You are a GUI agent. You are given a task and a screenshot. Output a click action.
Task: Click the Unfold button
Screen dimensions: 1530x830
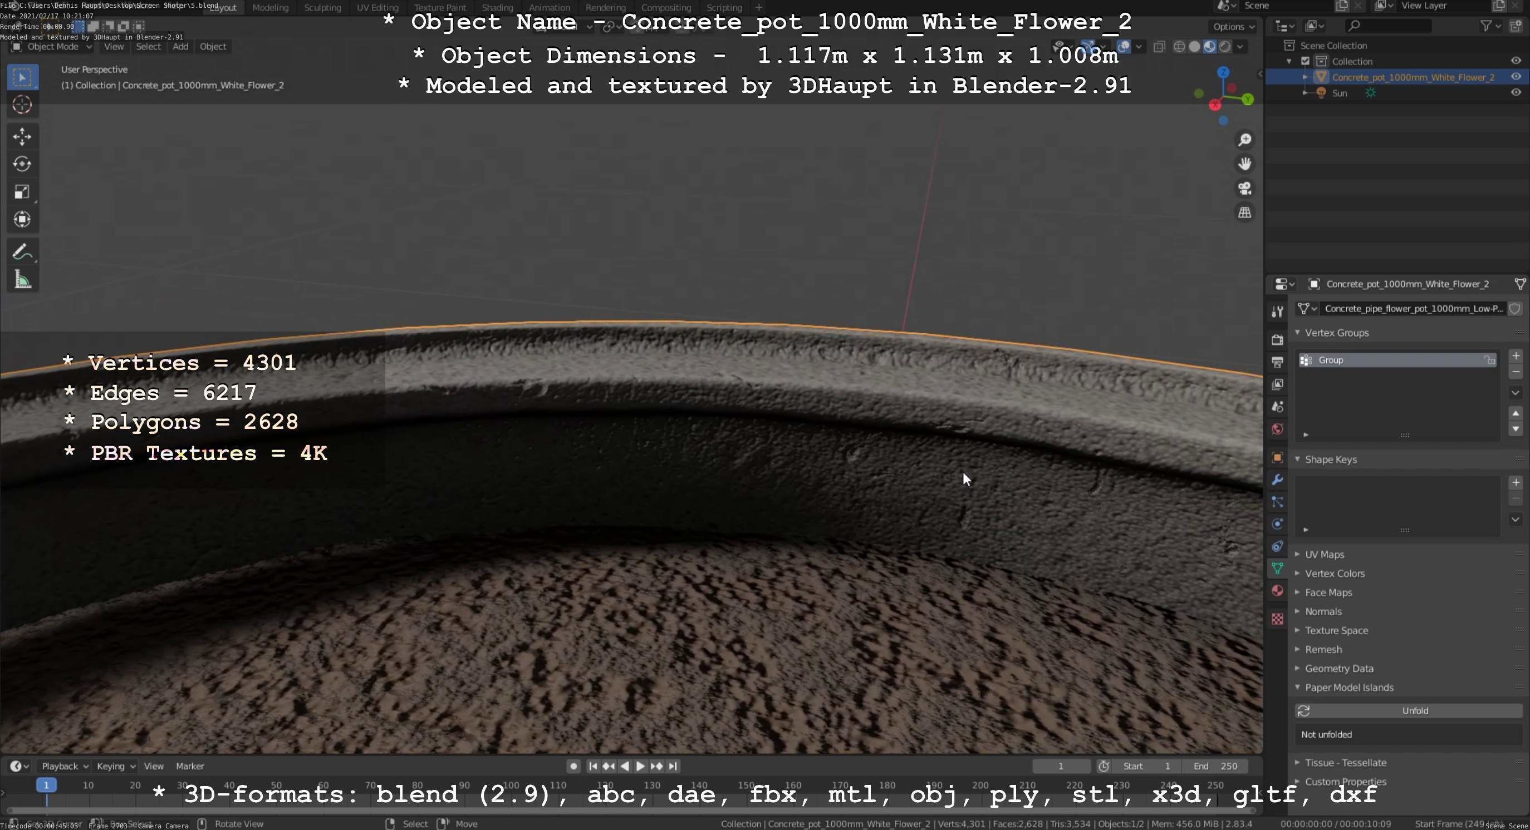pos(1408,711)
